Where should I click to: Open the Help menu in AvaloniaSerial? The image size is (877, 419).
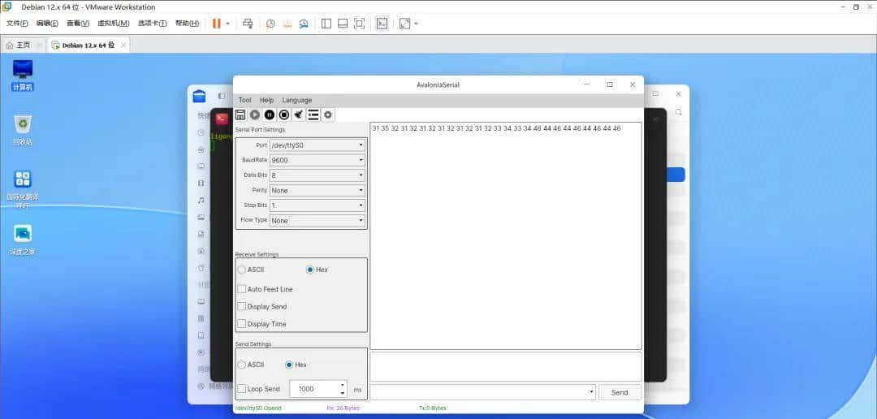click(x=267, y=100)
